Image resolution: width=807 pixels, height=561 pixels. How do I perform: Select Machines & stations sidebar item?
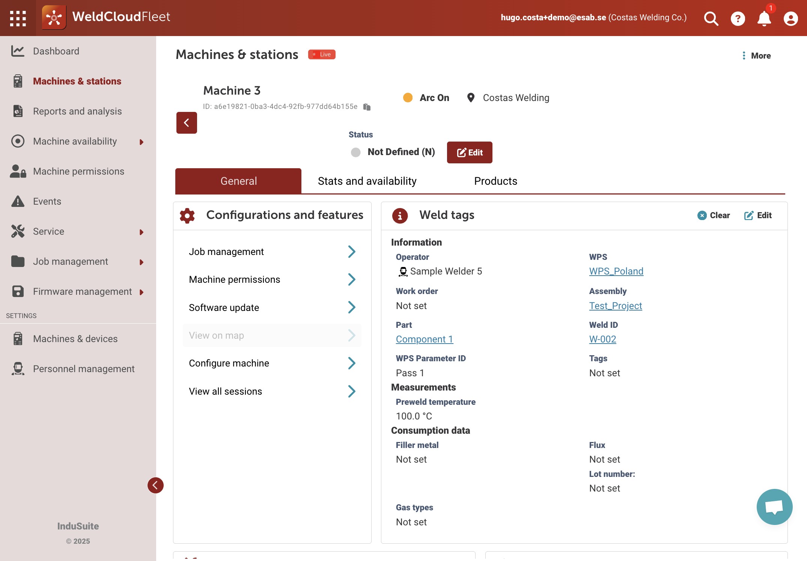pos(78,81)
